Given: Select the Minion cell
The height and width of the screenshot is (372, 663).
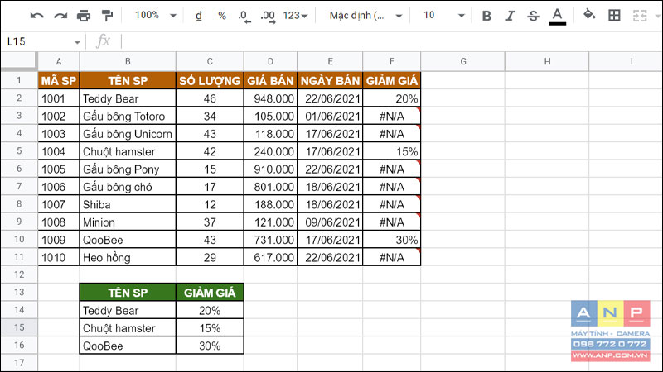Looking at the screenshot, I should (x=128, y=222).
